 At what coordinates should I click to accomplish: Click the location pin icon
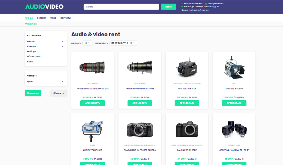coord(182,6)
